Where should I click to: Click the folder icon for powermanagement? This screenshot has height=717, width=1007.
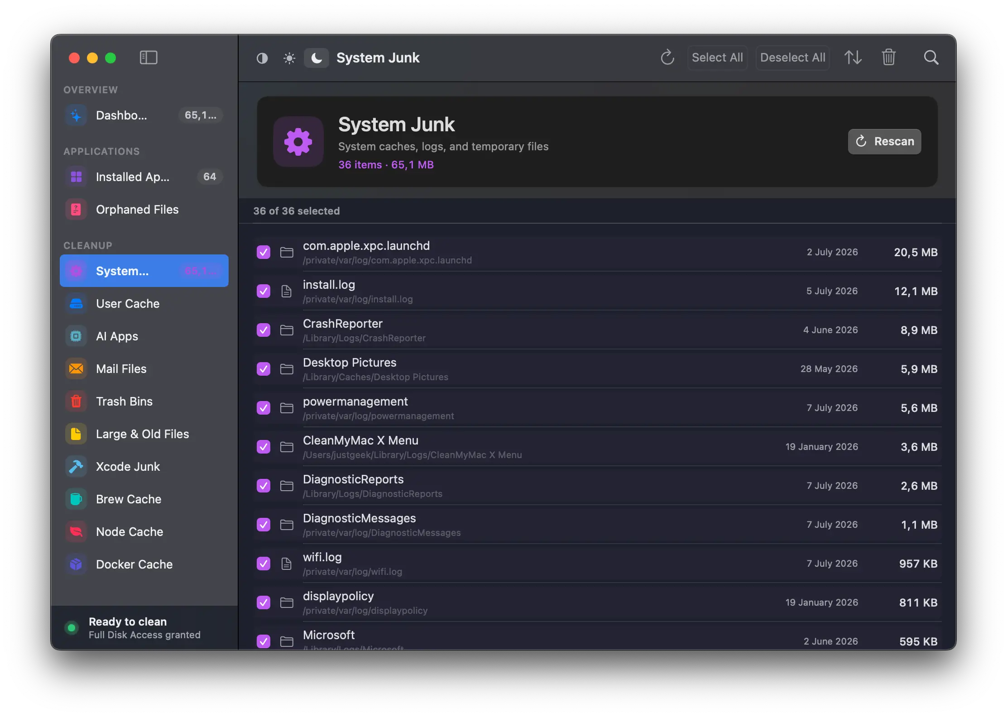[x=287, y=408]
